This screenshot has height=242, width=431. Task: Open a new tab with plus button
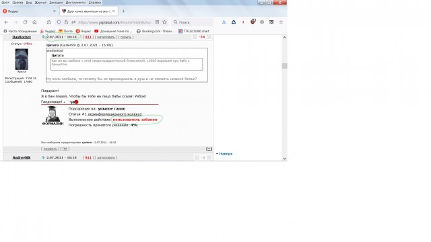pos(123,11)
